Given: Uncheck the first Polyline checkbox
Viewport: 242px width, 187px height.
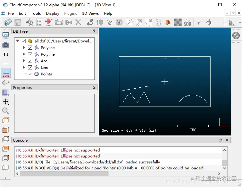Looking at the screenshot, I should click(x=30, y=48).
